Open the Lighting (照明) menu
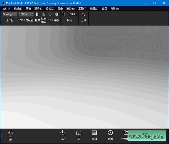This screenshot has width=169, height=144. [x=38, y=8]
